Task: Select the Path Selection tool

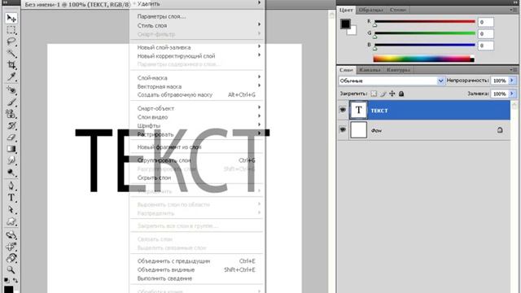Action: click(11, 210)
